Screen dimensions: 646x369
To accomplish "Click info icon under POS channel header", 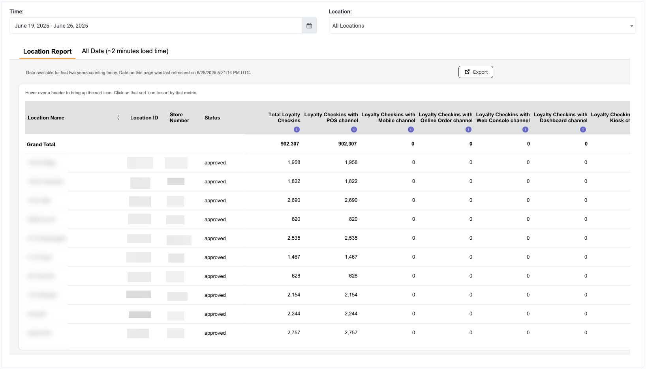I will tap(354, 130).
